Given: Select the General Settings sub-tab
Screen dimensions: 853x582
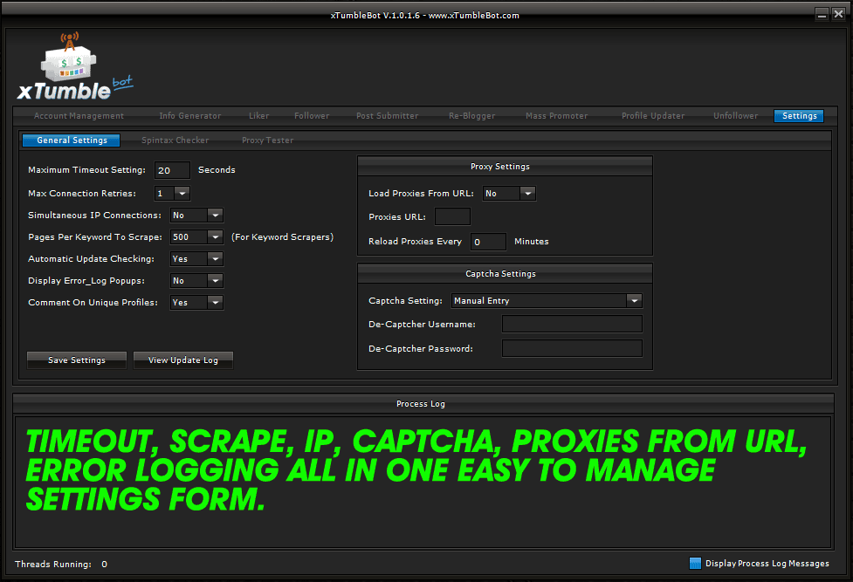Looking at the screenshot, I should pyautogui.click(x=72, y=140).
